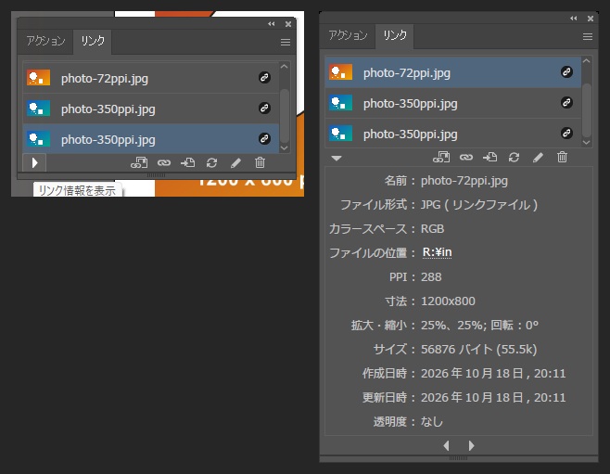The image size is (610, 474).
Task: Collapse left panel with double-arrow icon
Action: point(271,24)
